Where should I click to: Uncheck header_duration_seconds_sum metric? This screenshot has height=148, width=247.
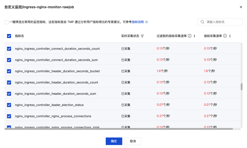tap(9, 94)
